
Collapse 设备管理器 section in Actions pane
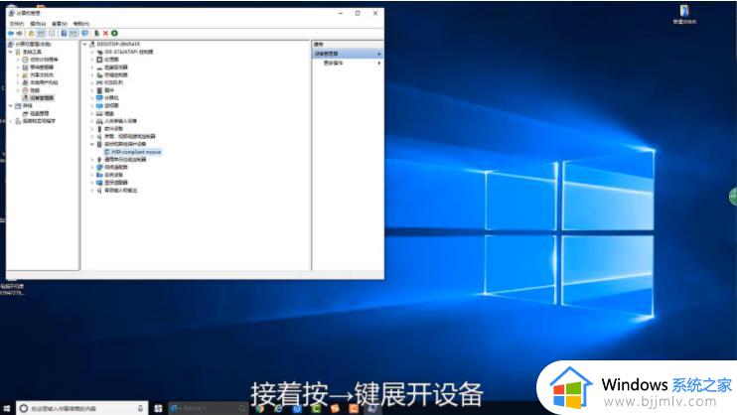click(378, 54)
